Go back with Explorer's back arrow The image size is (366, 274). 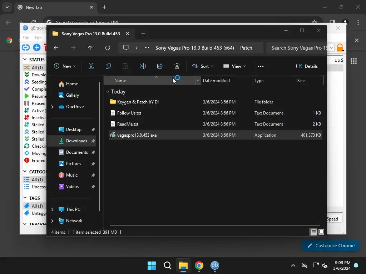coord(56,48)
